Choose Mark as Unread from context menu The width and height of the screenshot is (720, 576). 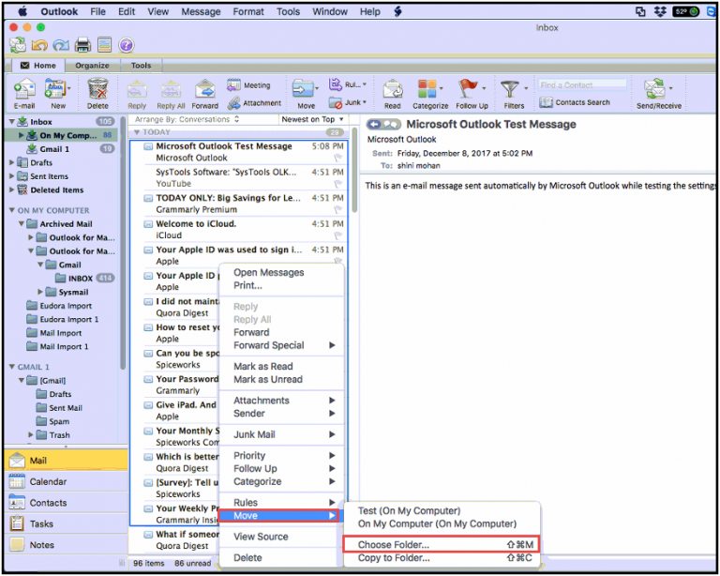(268, 379)
